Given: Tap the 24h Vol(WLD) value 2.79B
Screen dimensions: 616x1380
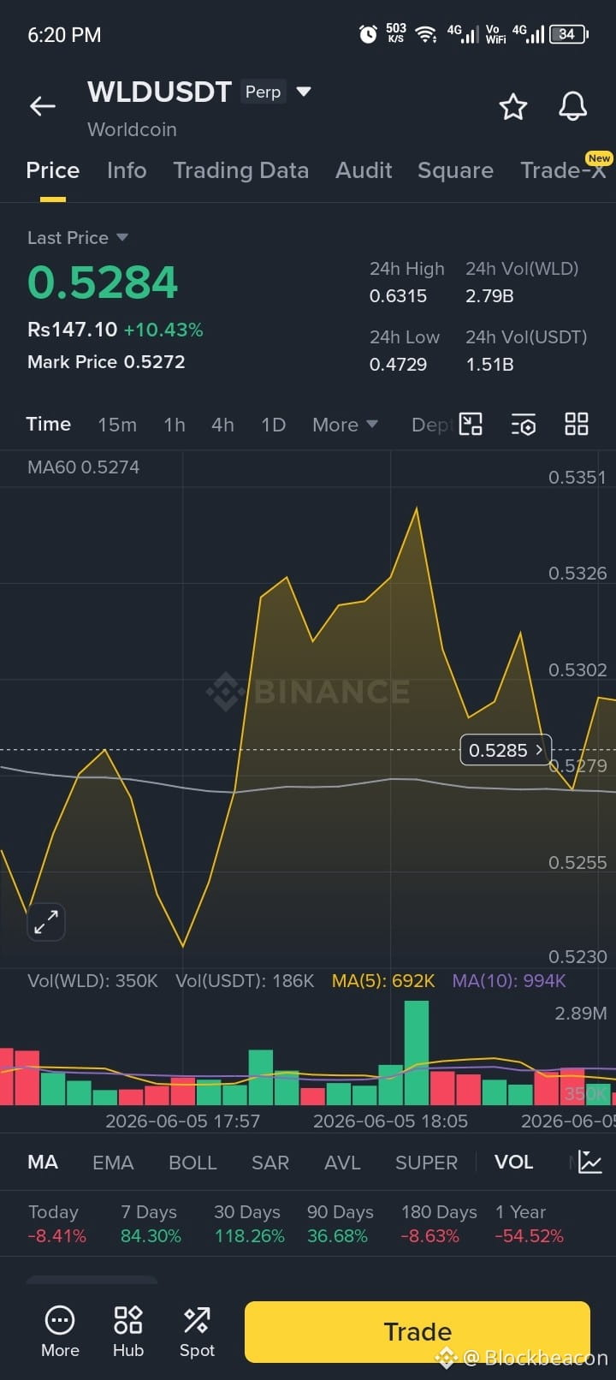Looking at the screenshot, I should [x=489, y=296].
